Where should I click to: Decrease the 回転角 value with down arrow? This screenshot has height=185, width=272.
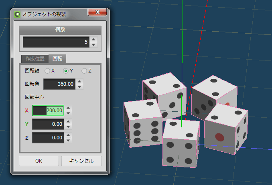click(x=79, y=87)
